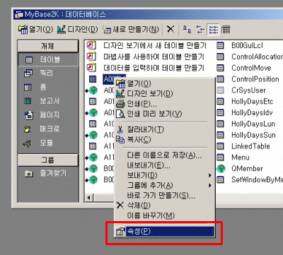This screenshot has height=255, width=283.
Task: Choose 이름 바꾸기(M) menu item
Action: pyautogui.click(x=164, y=215)
